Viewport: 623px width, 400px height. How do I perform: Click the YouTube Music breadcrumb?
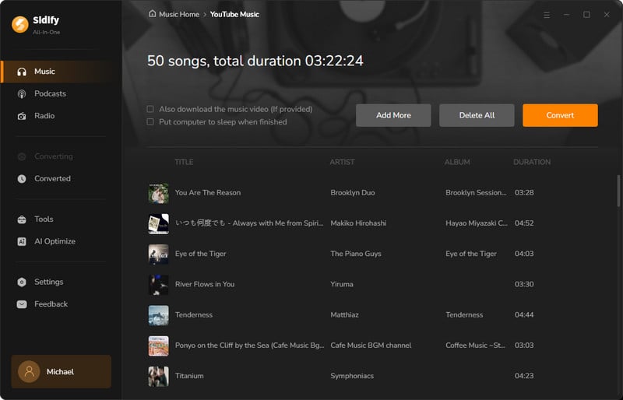[234, 14]
